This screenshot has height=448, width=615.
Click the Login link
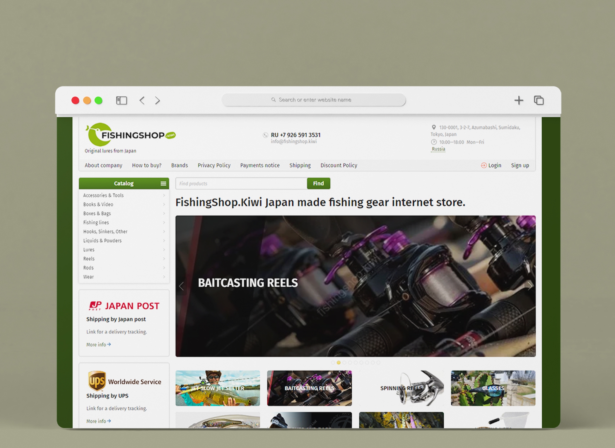(x=494, y=165)
